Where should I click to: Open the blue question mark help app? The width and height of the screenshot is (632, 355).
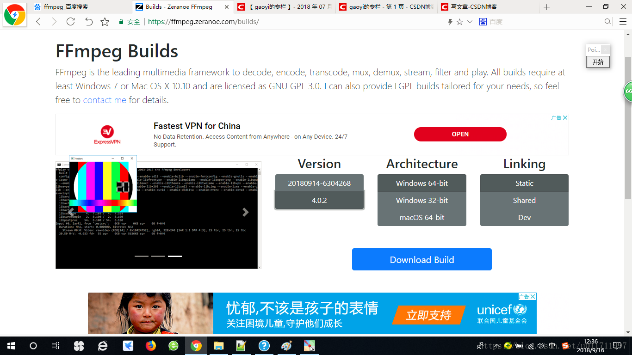click(x=264, y=346)
